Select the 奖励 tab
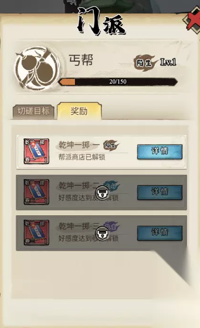 [79, 111]
